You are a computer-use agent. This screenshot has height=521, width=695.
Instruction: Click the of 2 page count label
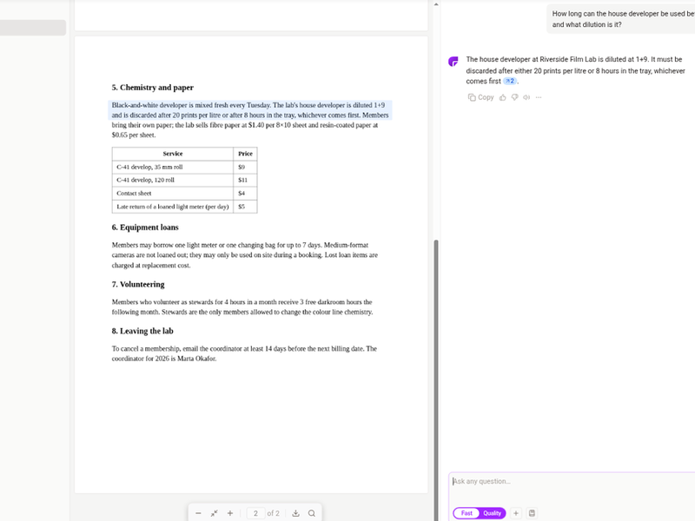pos(273,513)
